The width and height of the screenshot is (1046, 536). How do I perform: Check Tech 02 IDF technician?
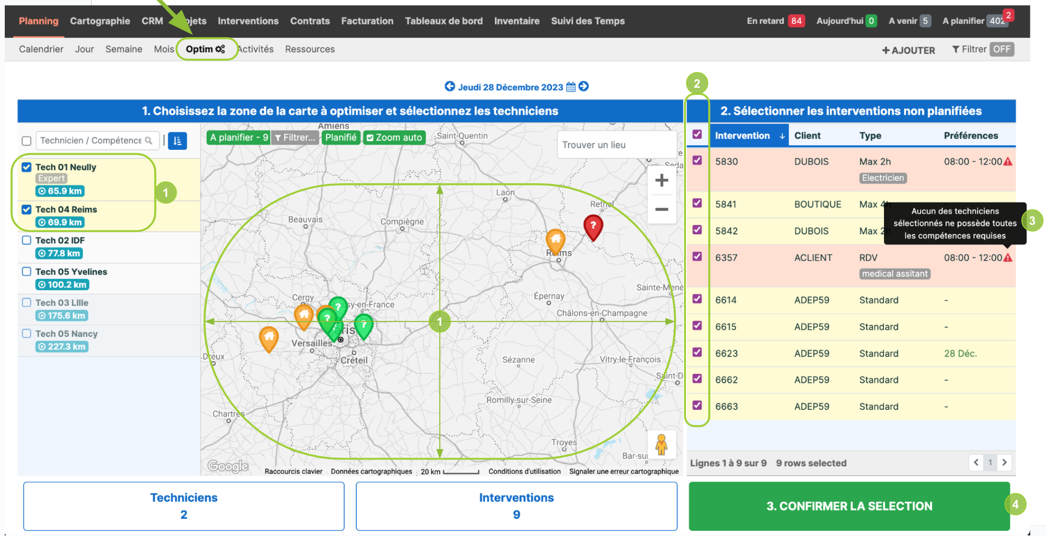(x=27, y=240)
